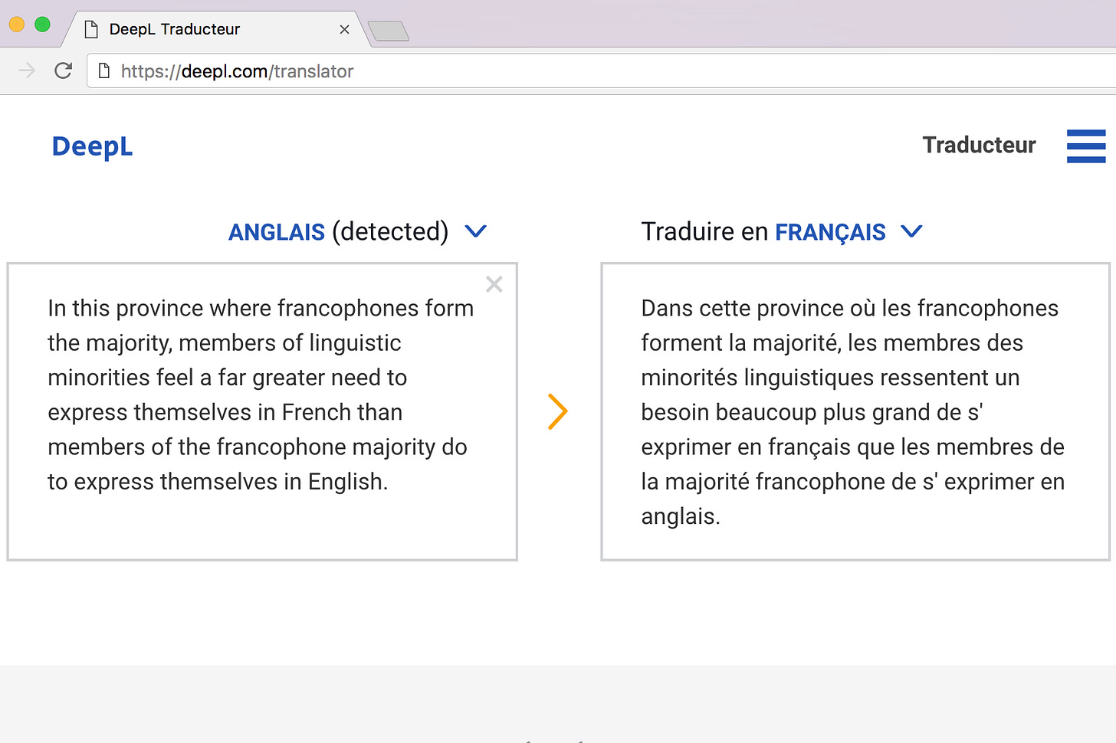Expand the FRANÇAIS target language dropdown

[911, 231]
